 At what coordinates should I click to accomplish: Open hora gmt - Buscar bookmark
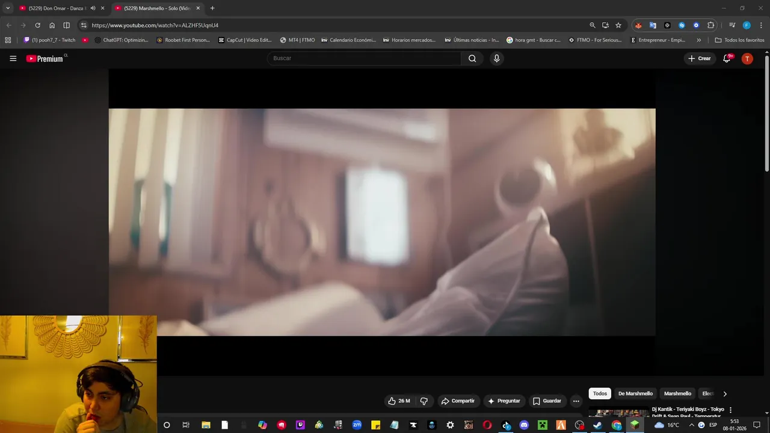pyautogui.click(x=534, y=40)
